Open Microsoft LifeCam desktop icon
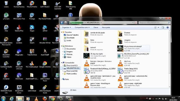This screenshot has width=180, height=101. tap(19, 65)
